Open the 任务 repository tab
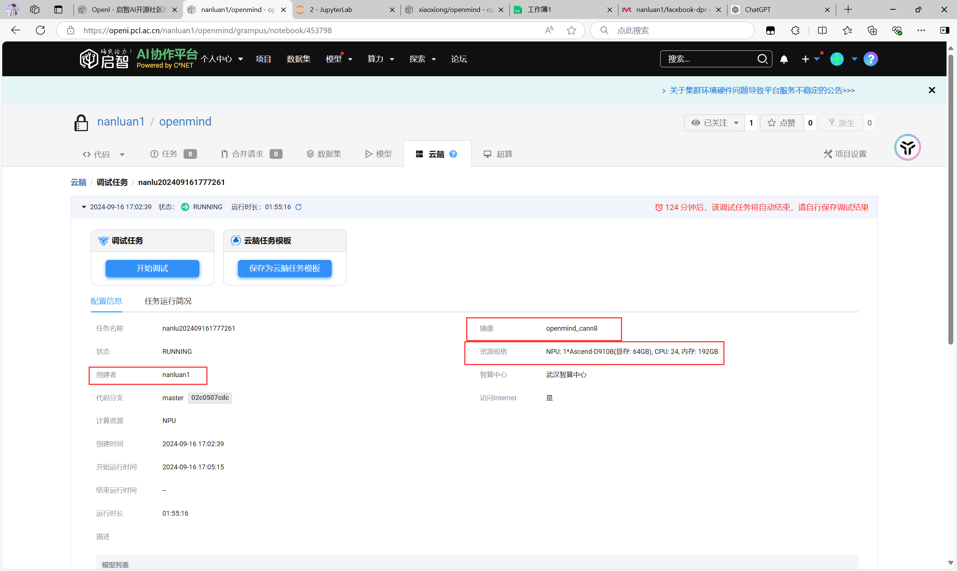The width and height of the screenshot is (957, 571). point(173,154)
